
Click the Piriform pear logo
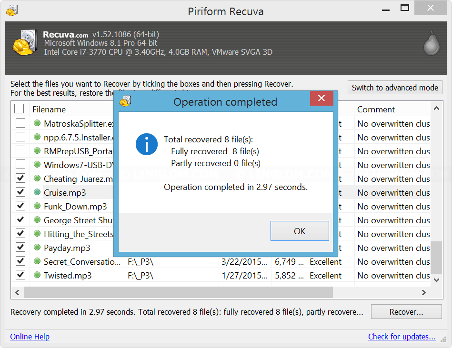(x=432, y=43)
